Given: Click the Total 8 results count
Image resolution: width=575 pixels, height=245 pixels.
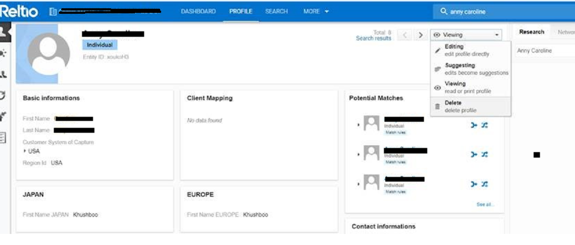Looking at the screenshot, I should click(x=382, y=33).
